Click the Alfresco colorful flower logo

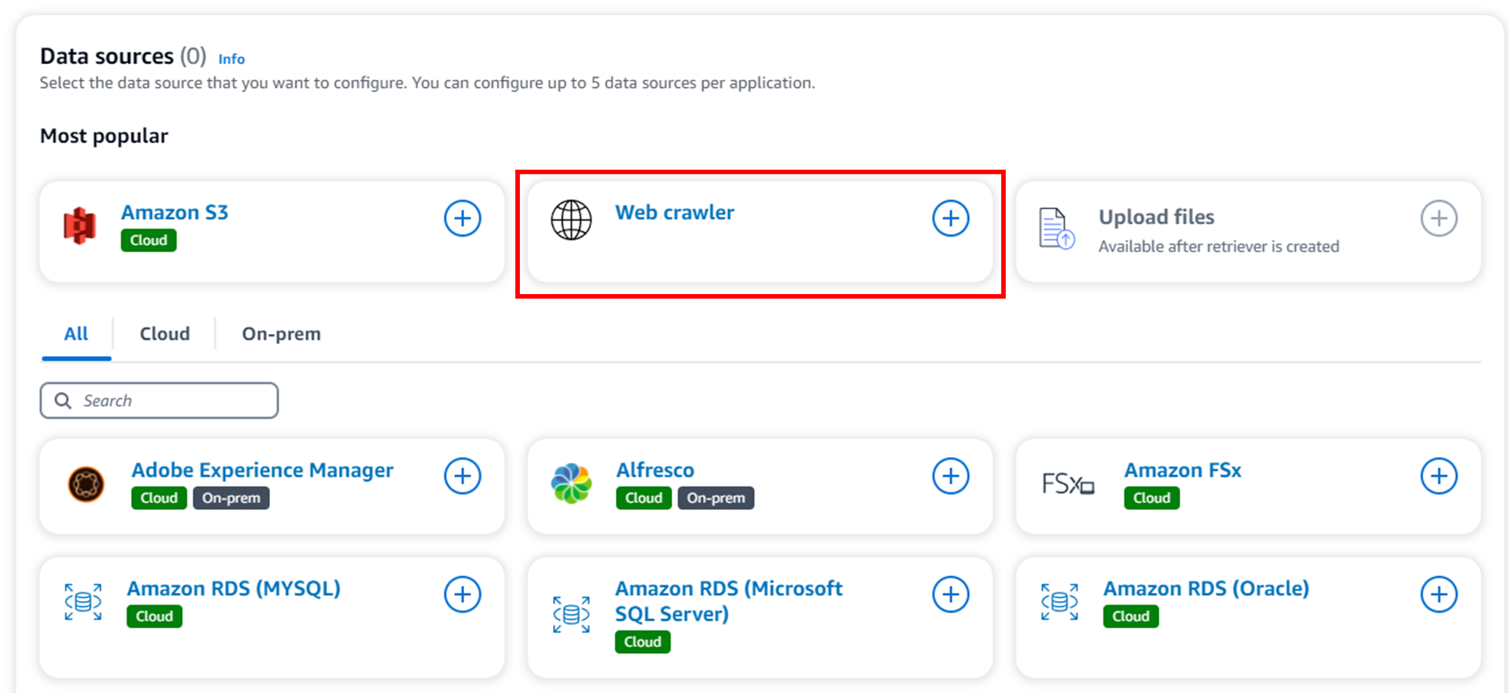point(571,483)
